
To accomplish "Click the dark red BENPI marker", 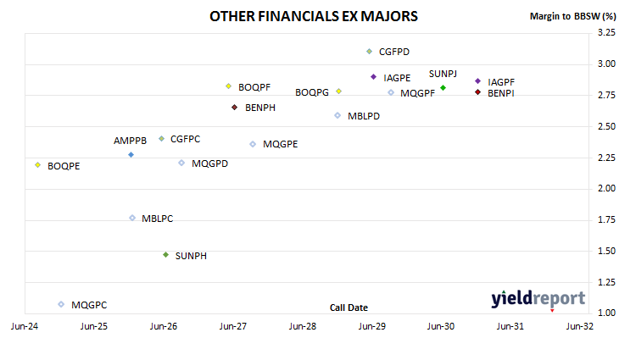I will tap(477, 91).
